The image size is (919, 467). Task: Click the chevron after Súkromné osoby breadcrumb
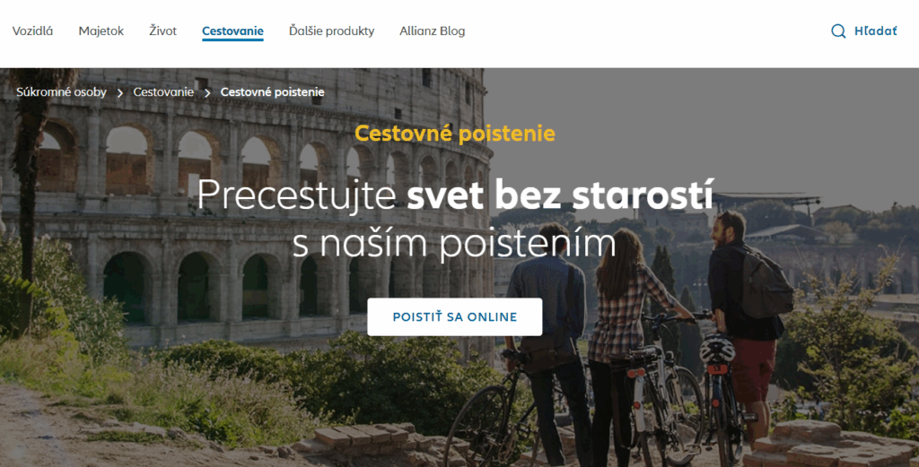119,92
